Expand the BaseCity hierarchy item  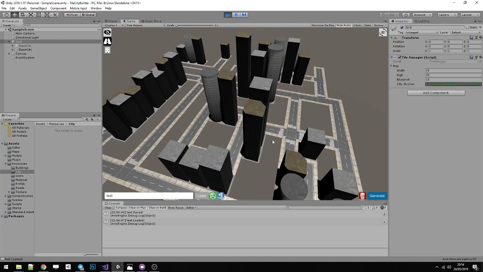13,50
